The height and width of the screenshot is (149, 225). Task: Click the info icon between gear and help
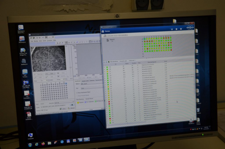pos(176,29)
